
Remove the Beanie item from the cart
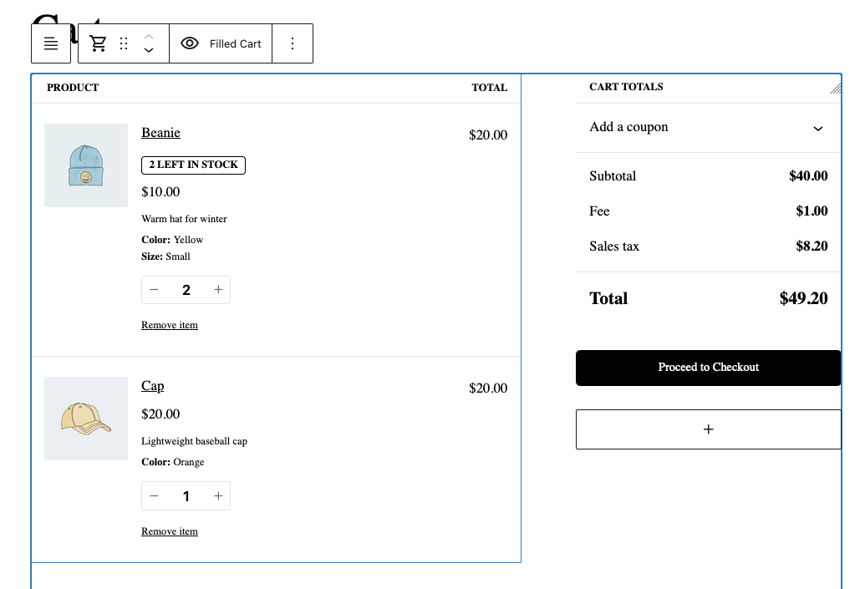(x=170, y=324)
